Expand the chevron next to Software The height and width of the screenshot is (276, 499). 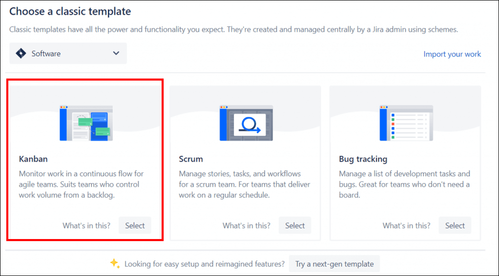point(116,53)
